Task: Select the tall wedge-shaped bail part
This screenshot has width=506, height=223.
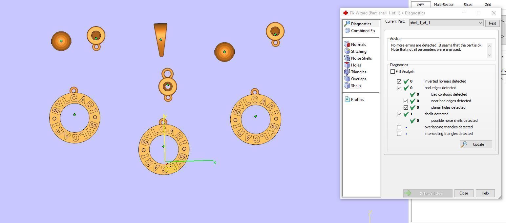Action: tap(160, 40)
